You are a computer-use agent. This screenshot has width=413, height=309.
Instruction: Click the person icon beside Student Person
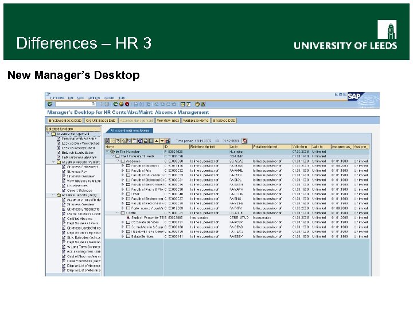point(128,217)
